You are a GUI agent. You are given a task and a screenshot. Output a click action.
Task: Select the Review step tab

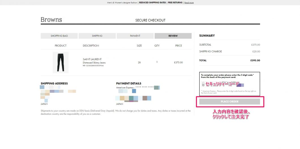(173, 36)
